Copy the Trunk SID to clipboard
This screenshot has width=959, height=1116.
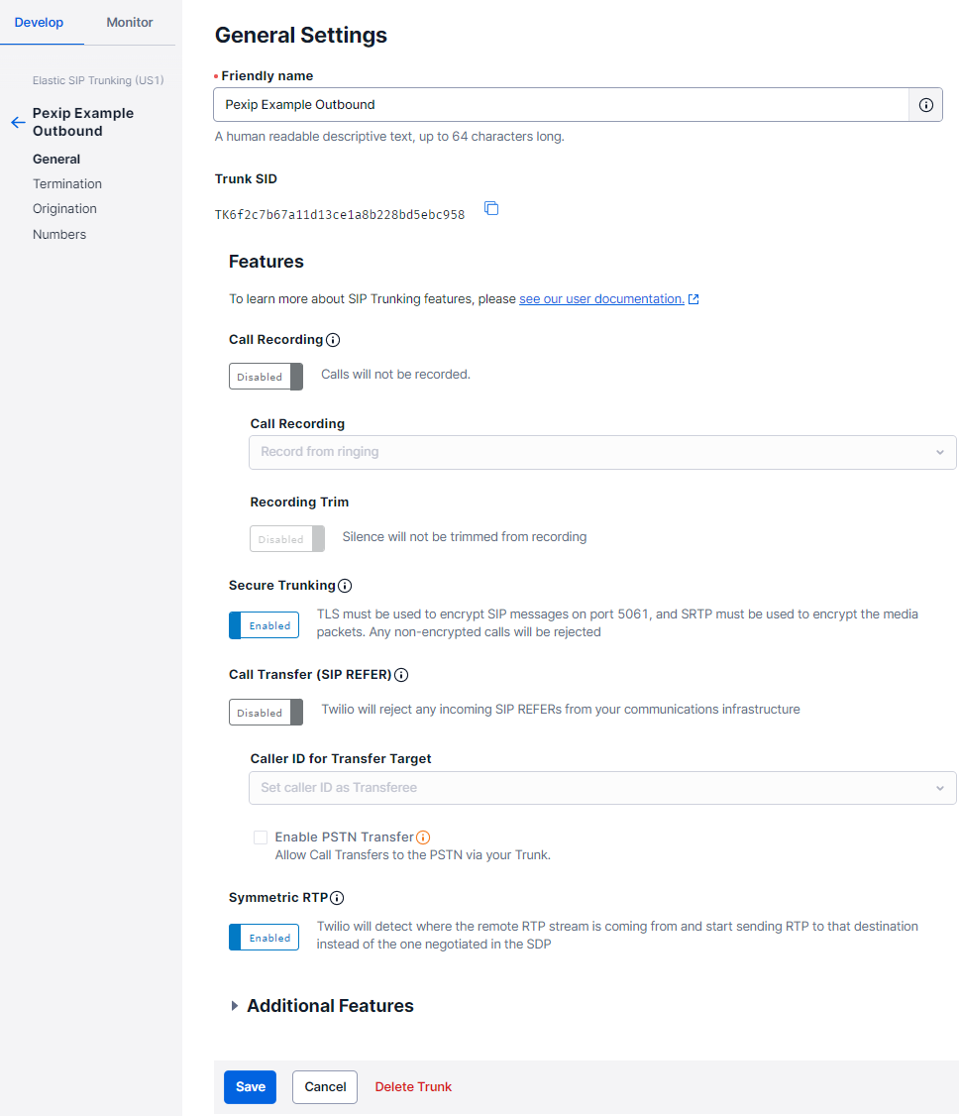(x=491, y=208)
